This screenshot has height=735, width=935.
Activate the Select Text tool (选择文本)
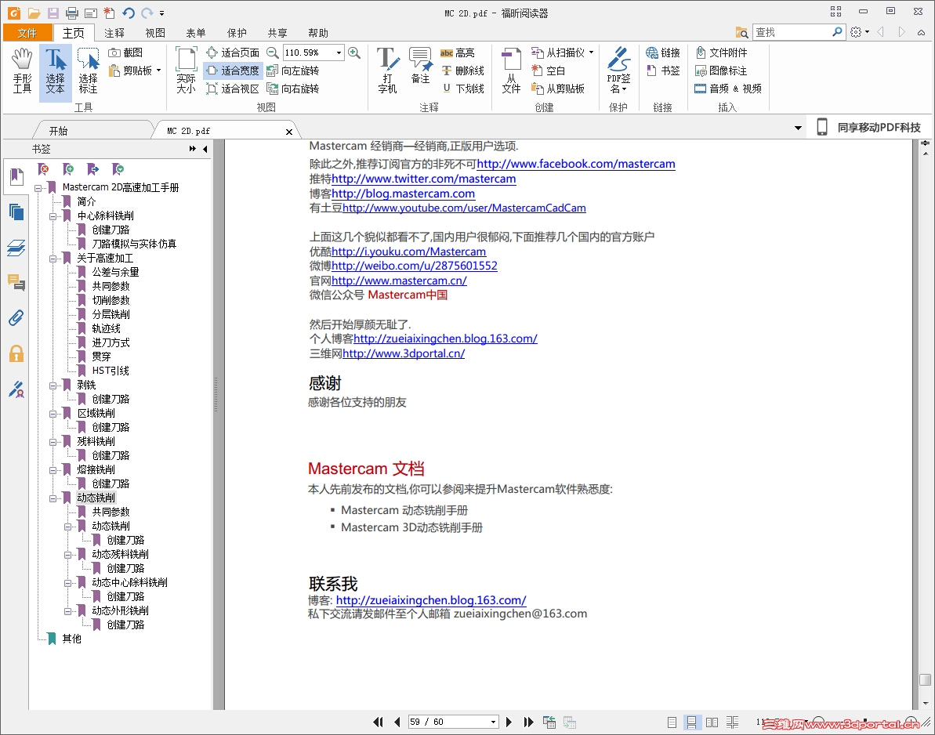[x=56, y=71]
